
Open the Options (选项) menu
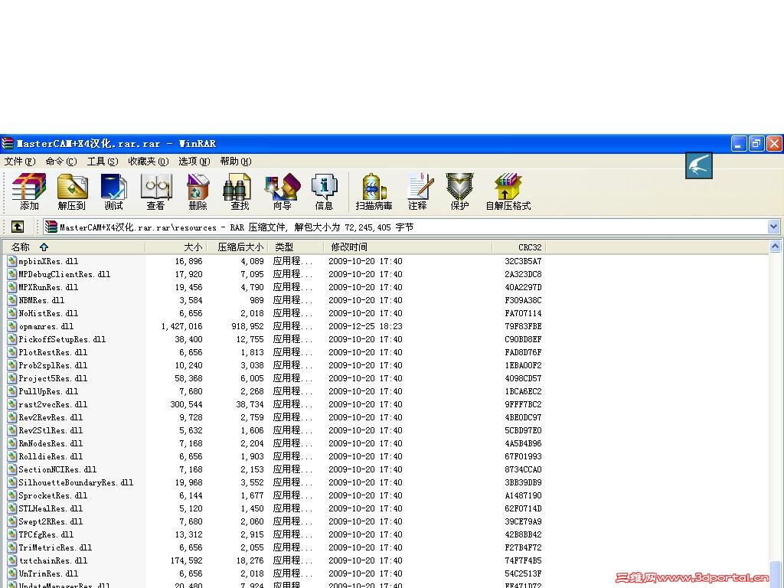pyautogui.click(x=194, y=162)
